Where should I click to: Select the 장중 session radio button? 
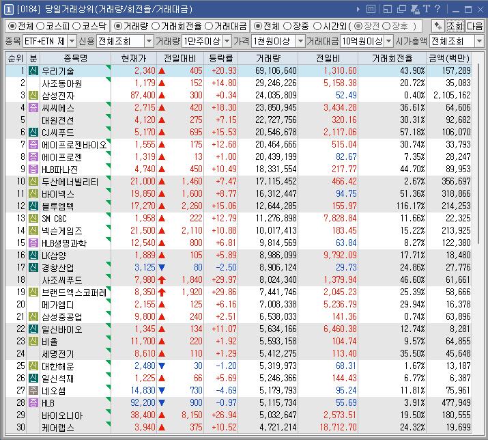(x=287, y=26)
